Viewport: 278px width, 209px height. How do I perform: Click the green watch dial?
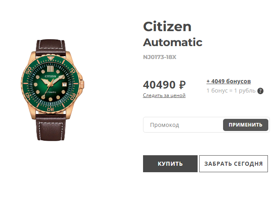(51, 84)
